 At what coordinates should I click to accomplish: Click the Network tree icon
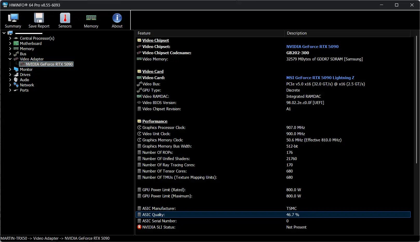[x=16, y=85]
